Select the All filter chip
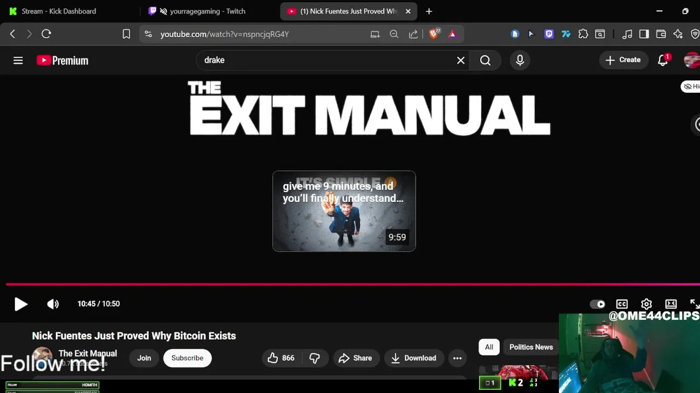This screenshot has width=700, height=393. coord(489,347)
